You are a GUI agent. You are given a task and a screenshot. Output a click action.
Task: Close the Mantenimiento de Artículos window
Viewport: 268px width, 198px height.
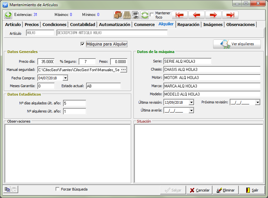(x=258, y=4)
